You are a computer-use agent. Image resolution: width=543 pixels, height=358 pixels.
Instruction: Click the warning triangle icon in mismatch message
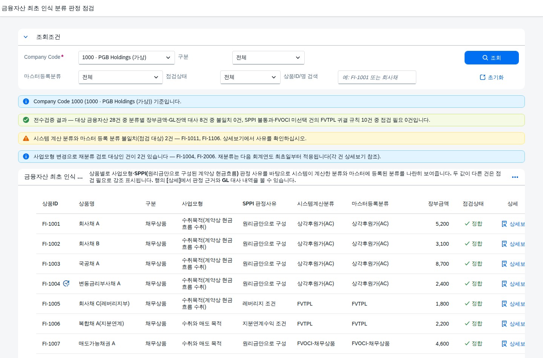pyautogui.click(x=26, y=138)
